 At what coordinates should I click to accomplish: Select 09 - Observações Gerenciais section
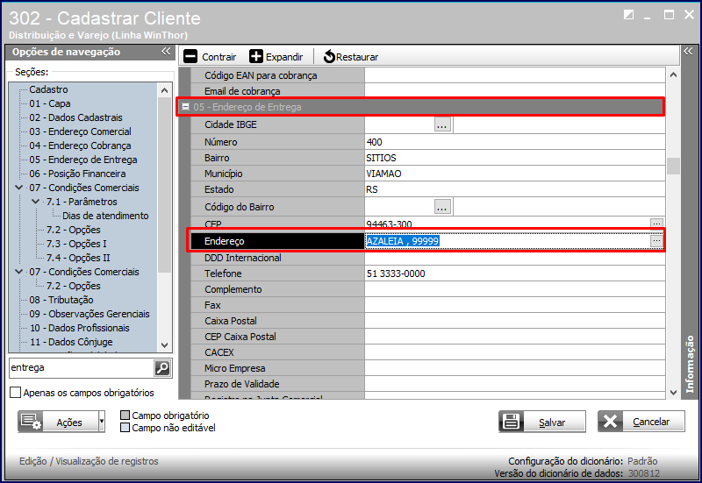coord(90,314)
